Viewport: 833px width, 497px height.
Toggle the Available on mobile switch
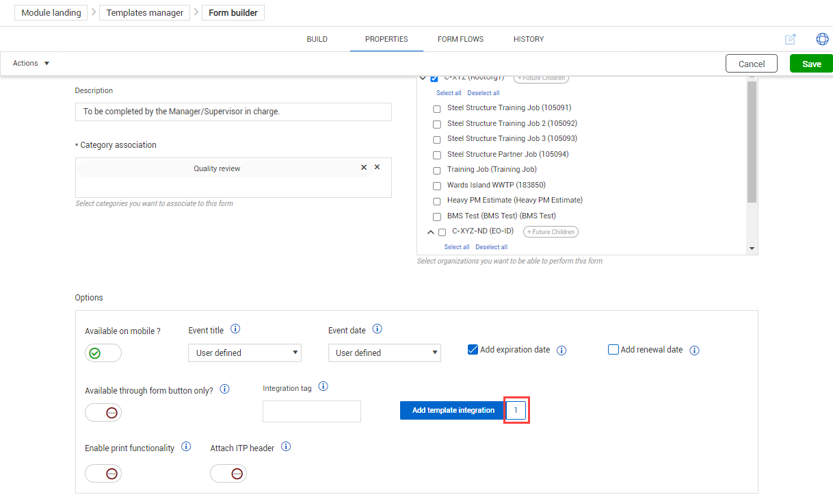point(103,353)
